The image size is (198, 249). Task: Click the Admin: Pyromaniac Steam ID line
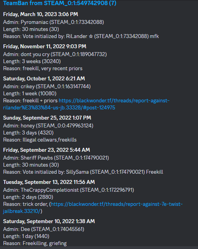click(54, 22)
